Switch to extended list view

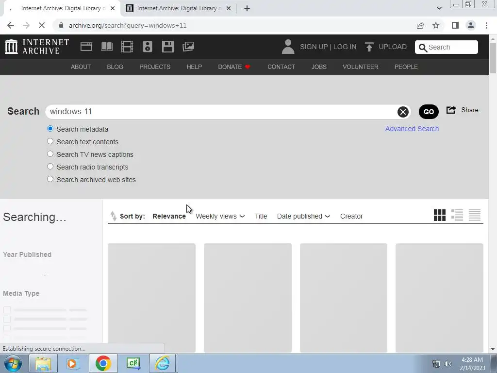[457, 215]
